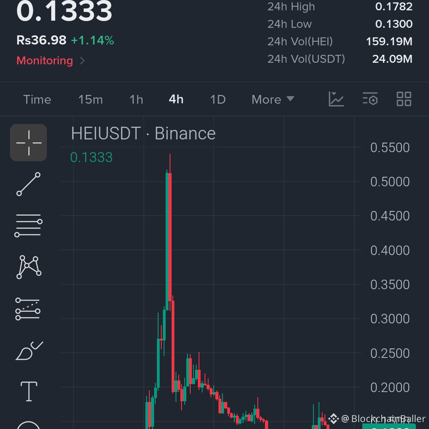Click the 0.2000 price axis label
This screenshot has width=429, height=429.
click(x=390, y=388)
